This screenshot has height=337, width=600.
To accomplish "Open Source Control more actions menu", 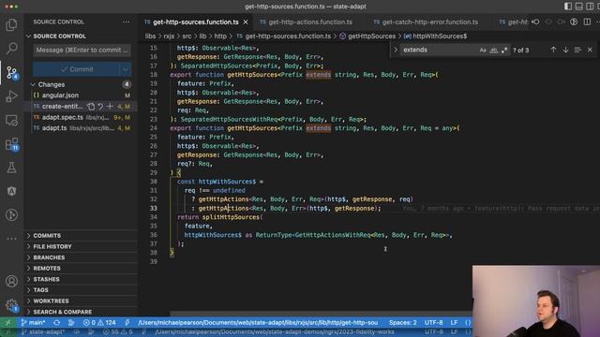I will coord(126,22).
